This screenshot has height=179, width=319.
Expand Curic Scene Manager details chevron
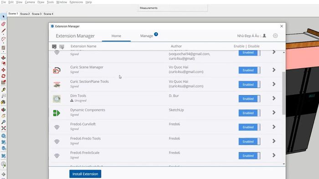[x=274, y=70]
